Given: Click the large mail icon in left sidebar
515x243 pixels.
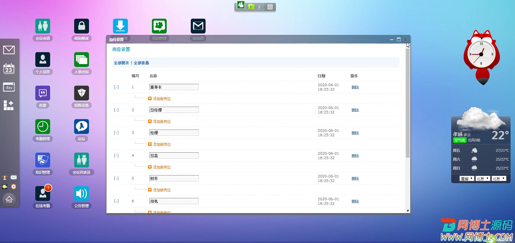Looking at the screenshot, I should pyautogui.click(x=9, y=50).
